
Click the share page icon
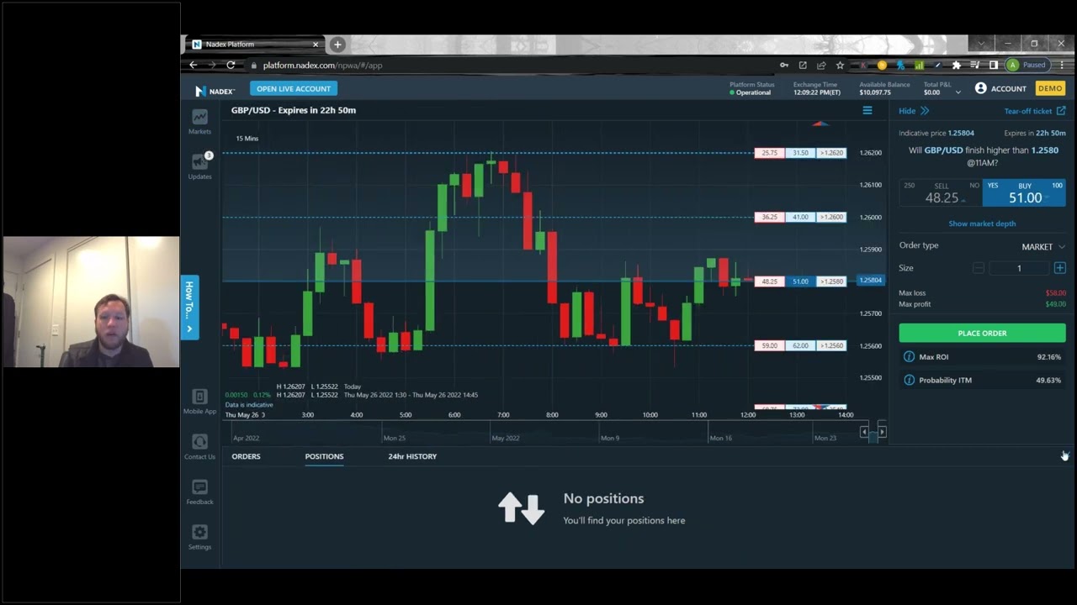(x=821, y=65)
